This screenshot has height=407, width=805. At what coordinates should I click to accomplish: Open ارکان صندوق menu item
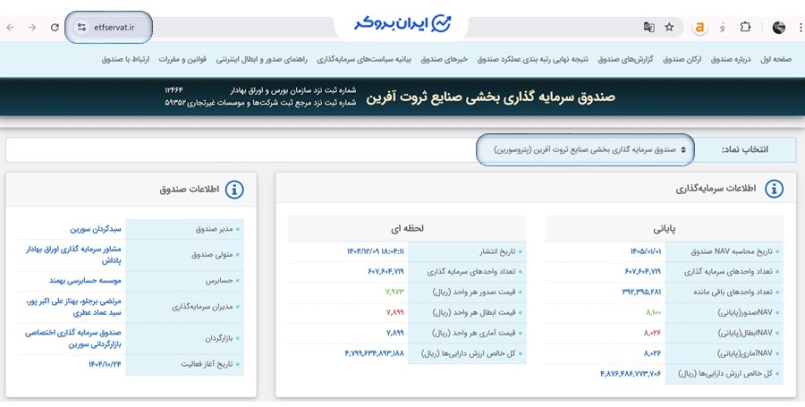pyautogui.click(x=682, y=59)
